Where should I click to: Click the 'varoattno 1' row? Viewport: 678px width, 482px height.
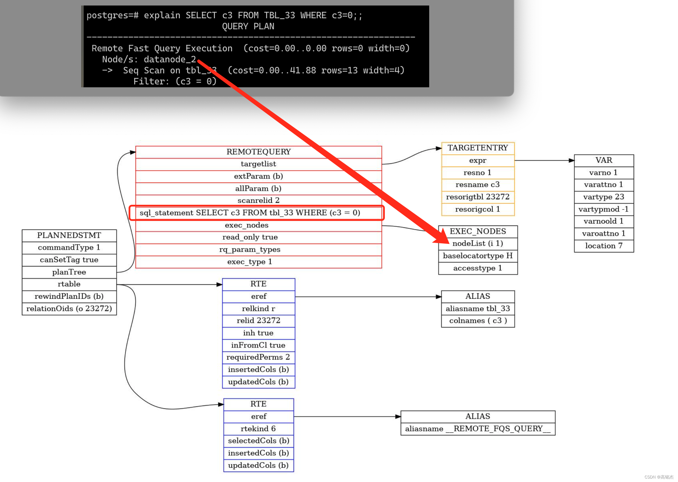coord(604,234)
